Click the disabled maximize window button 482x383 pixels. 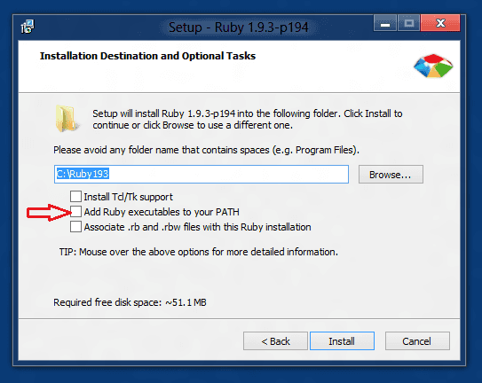click(408, 23)
